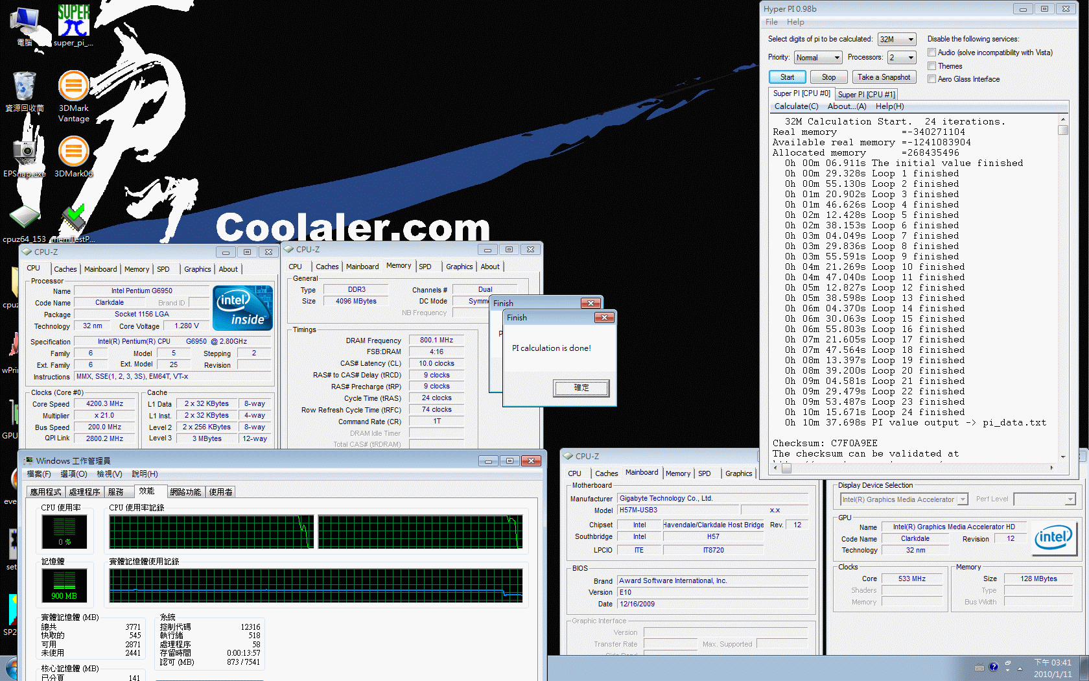Show hidden tray icons arrow
1089x681 pixels.
tap(1020, 668)
